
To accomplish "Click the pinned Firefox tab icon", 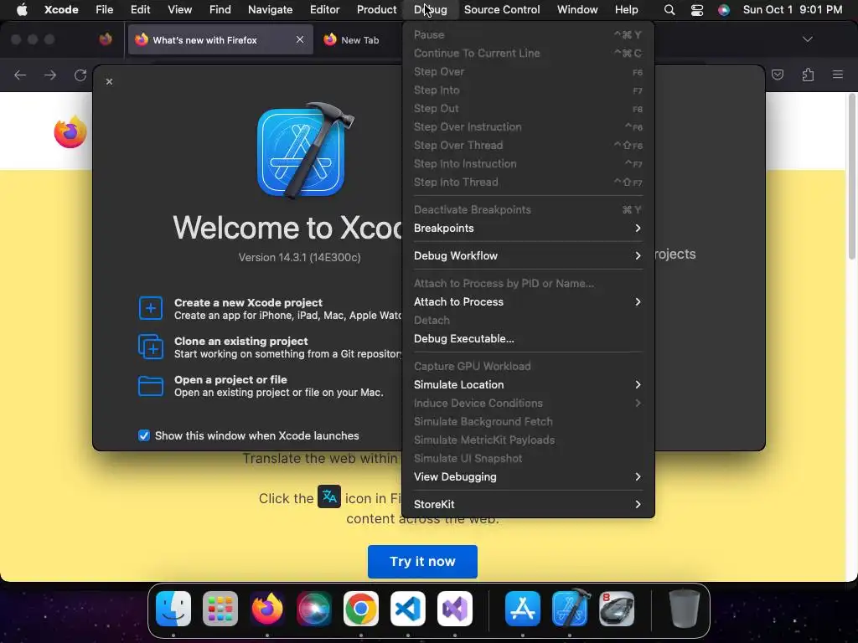I will tap(106, 39).
